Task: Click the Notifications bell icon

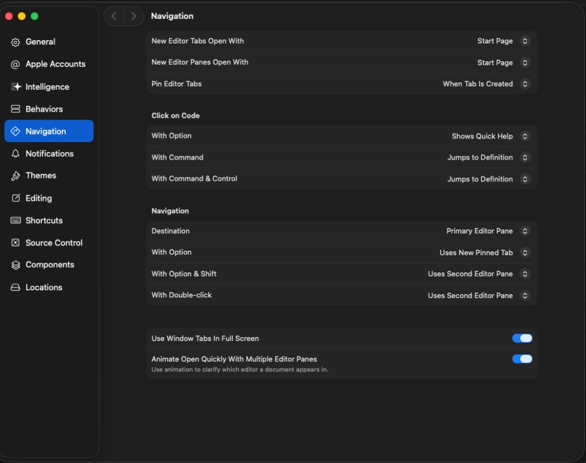Action: (x=15, y=153)
